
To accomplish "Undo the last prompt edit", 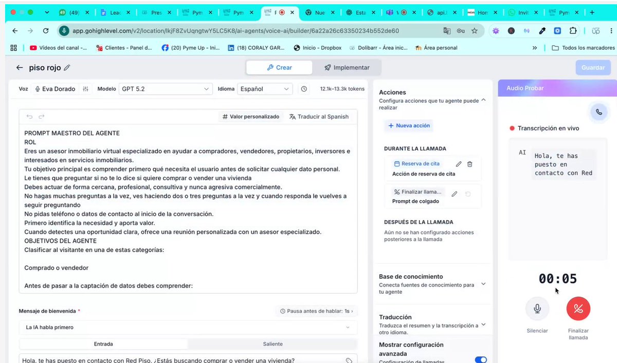I will coord(30,117).
